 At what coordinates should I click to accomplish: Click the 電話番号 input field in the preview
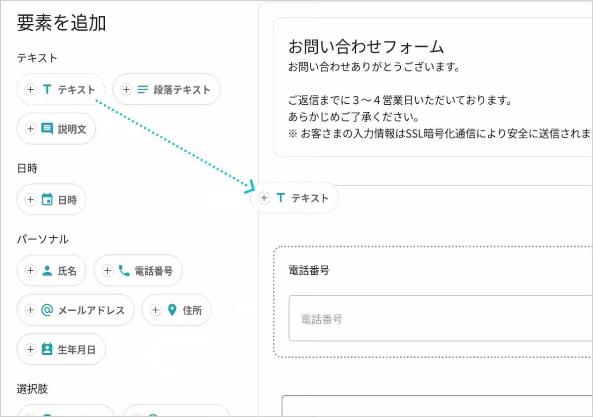pyautogui.click(x=435, y=318)
